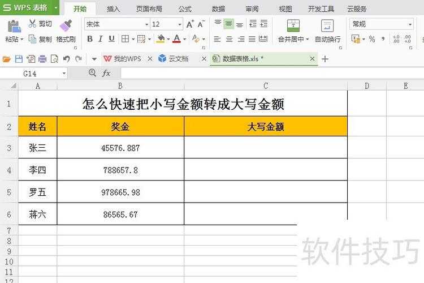Click the decrease indent icon
The width and height of the screenshot is (424, 283).
[x=253, y=24]
